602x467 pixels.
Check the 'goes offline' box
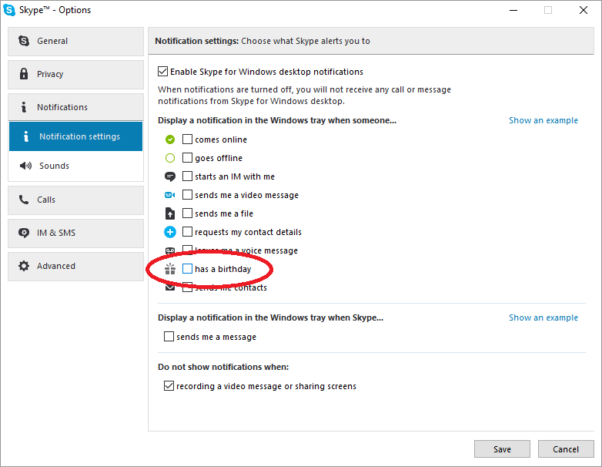click(x=187, y=157)
